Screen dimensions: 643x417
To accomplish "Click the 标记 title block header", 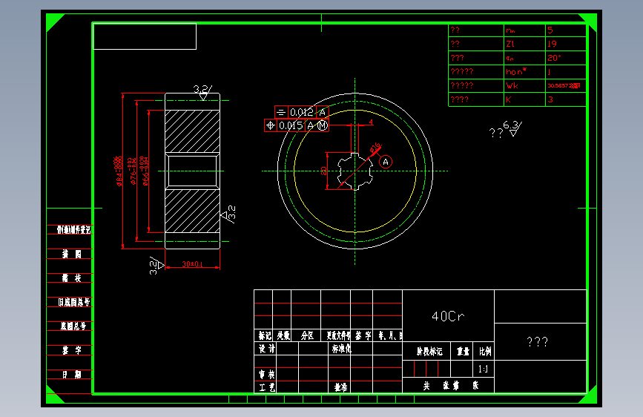I will click(x=265, y=335).
